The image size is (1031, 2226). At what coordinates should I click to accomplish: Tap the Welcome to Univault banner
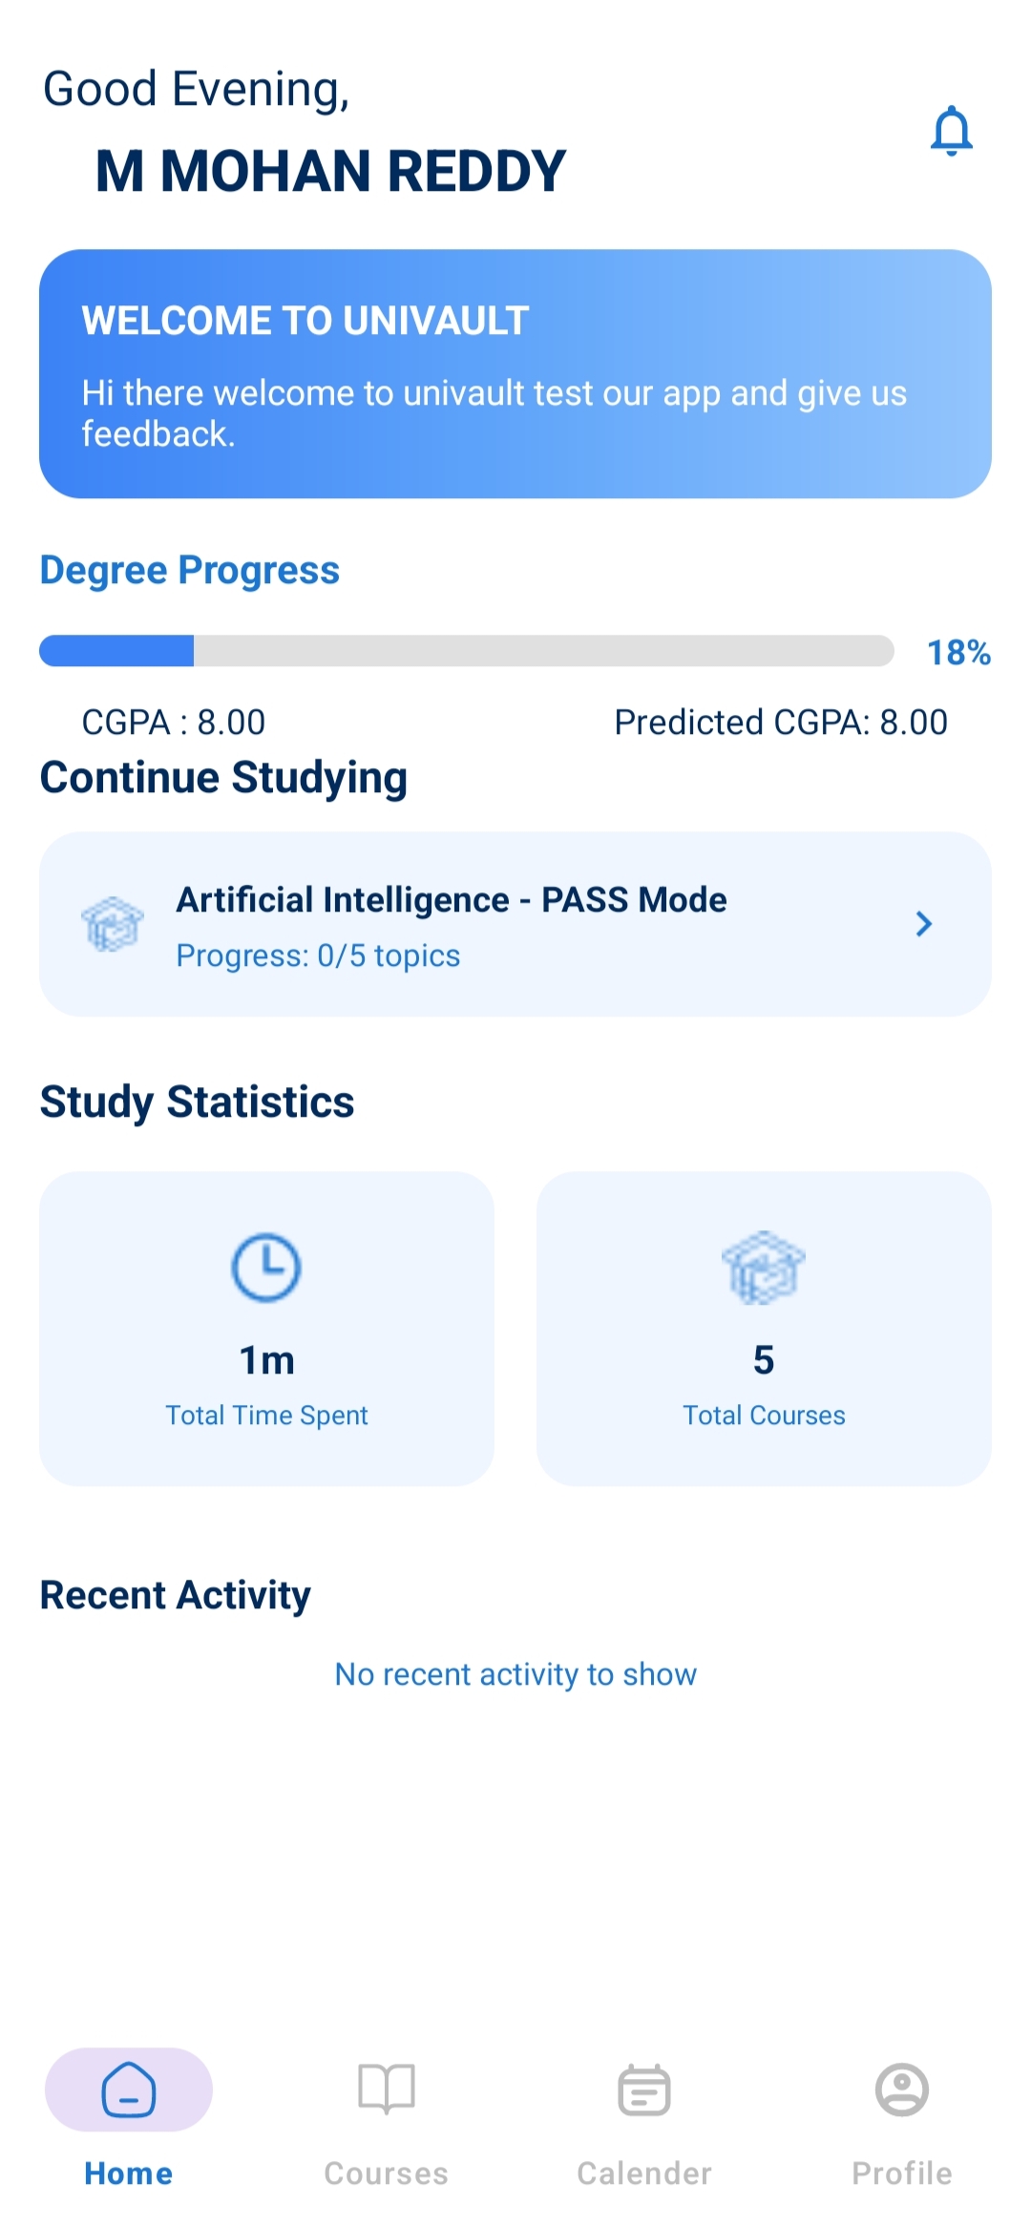point(515,374)
